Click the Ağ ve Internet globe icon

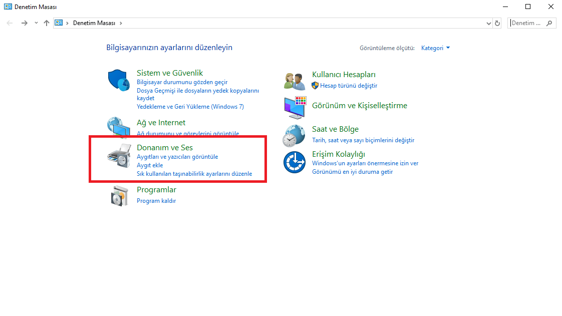(x=119, y=127)
